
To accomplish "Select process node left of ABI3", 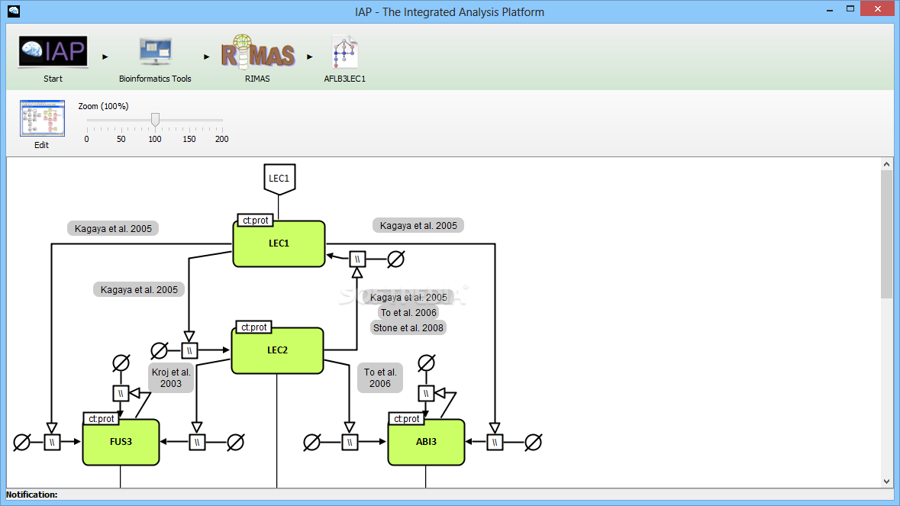I will coord(350,443).
